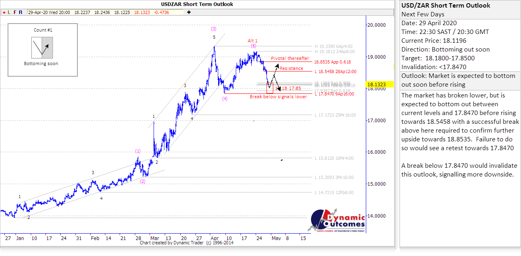Screen dimensions: 521x256
Task: Click level label H 19.1812 24Ap8:00
Action: (x=334, y=52)
